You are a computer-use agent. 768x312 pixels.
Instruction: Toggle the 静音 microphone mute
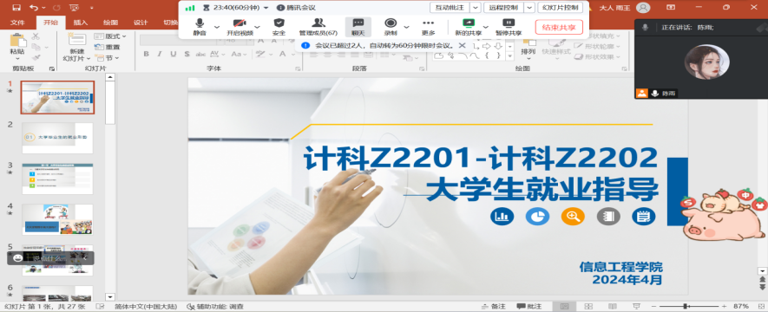click(200, 27)
